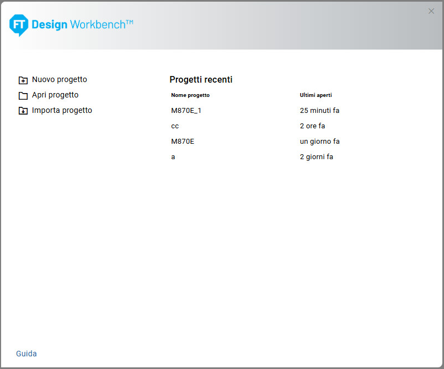Choose the 'Apri progetto' text label
The image size is (444, 369).
[x=55, y=95]
